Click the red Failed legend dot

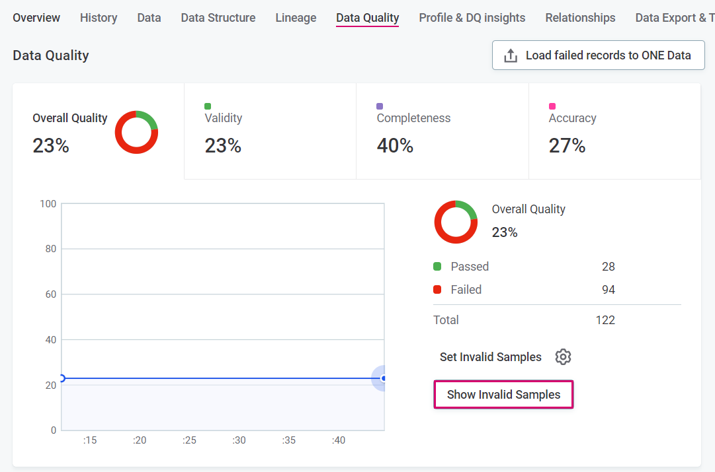437,290
